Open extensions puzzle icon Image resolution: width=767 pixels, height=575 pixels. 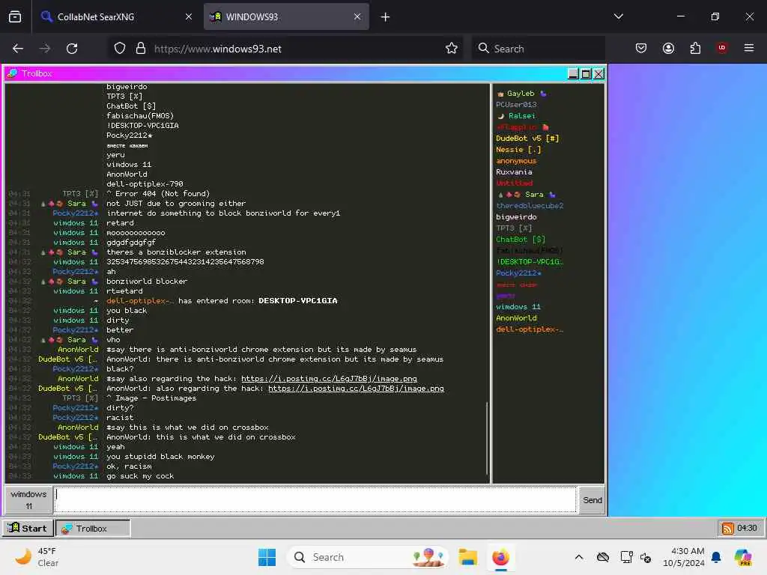point(695,49)
